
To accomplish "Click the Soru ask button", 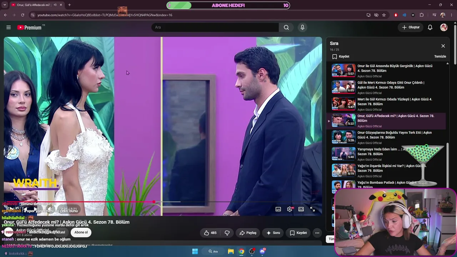I will pyautogui.click(x=273, y=233).
